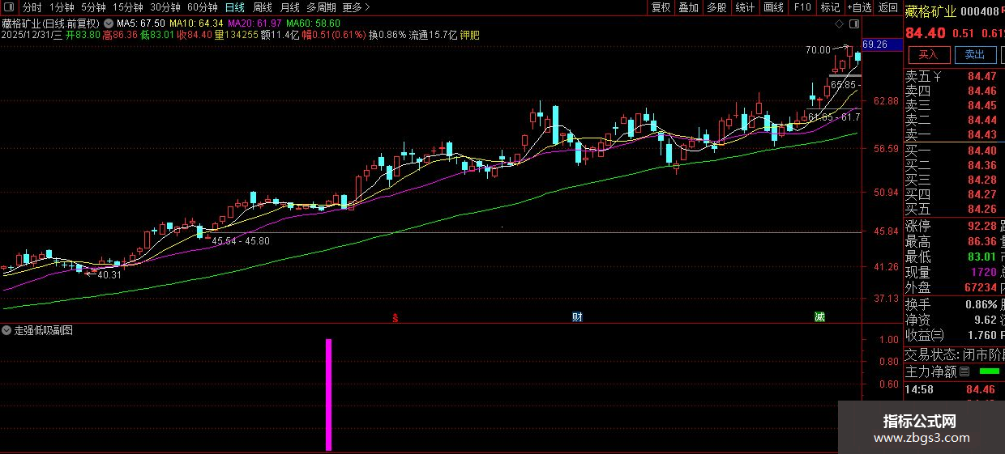The image size is (1005, 454).
Task: Switch to the 60分钟 period tab
Action: (x=203, y=7)
